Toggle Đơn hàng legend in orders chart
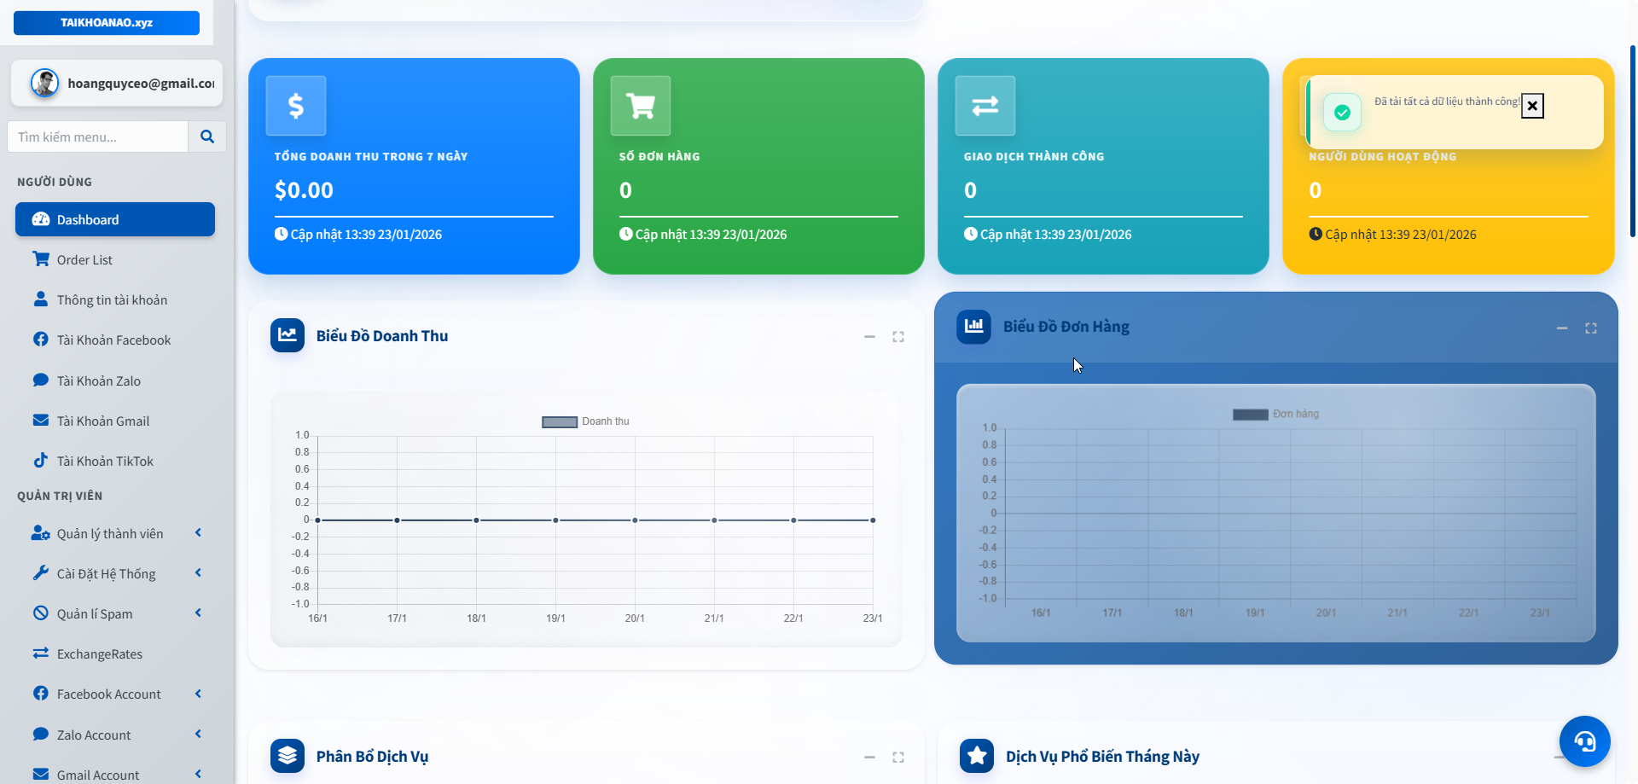This screenshot has width=1638, height=784. pos(1275,415)
